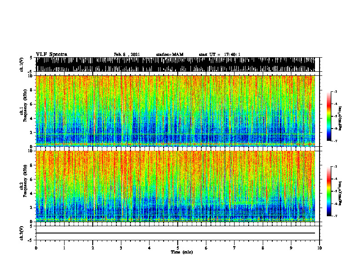The width and height of the screenshot is (360, 278).
Task: Click the ch.2 color scale bar
Action: (329, 191)
